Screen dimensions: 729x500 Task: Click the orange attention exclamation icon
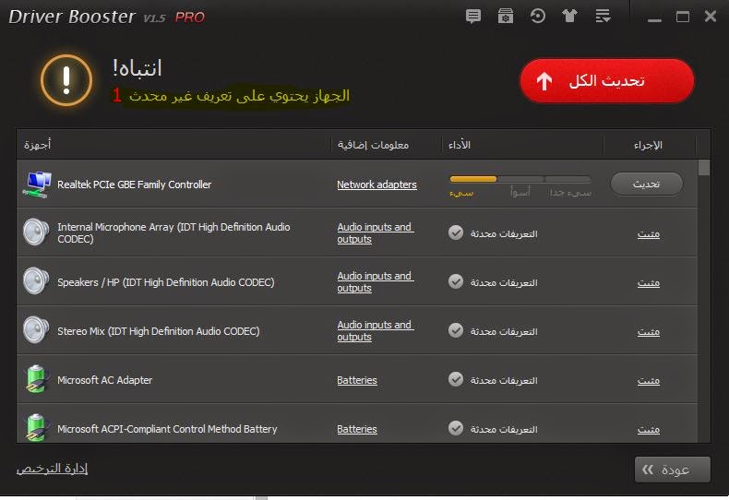66,80
